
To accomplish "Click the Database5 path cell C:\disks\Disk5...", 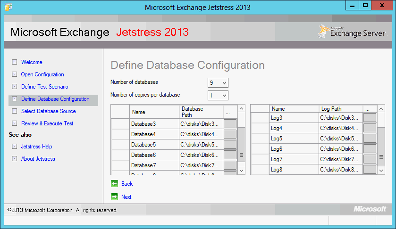I will pyautogui.click(x=201, y=145).
